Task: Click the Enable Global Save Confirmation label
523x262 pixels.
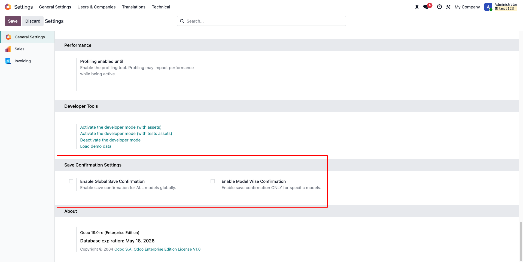Action: 112,181
